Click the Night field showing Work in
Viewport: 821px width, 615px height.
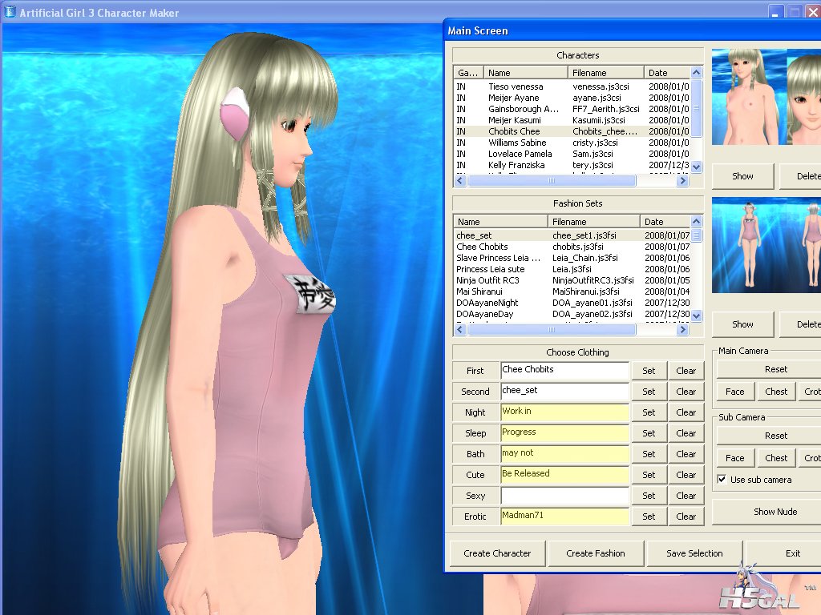coord(564,412)
